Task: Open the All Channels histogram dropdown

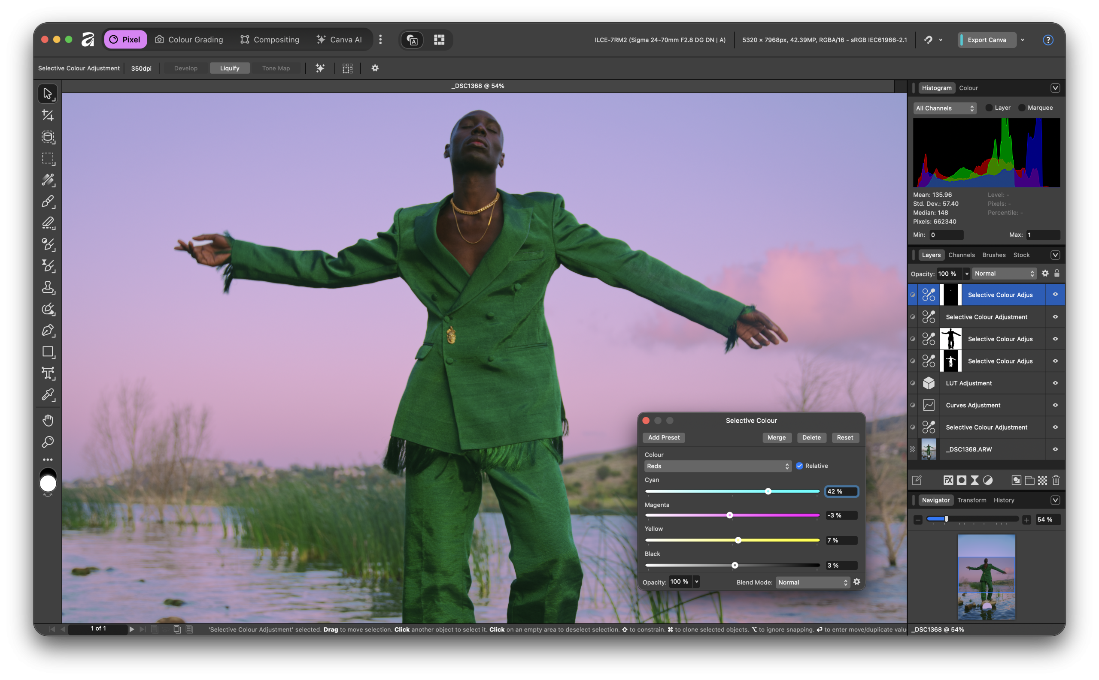Action: pos(944,108)
